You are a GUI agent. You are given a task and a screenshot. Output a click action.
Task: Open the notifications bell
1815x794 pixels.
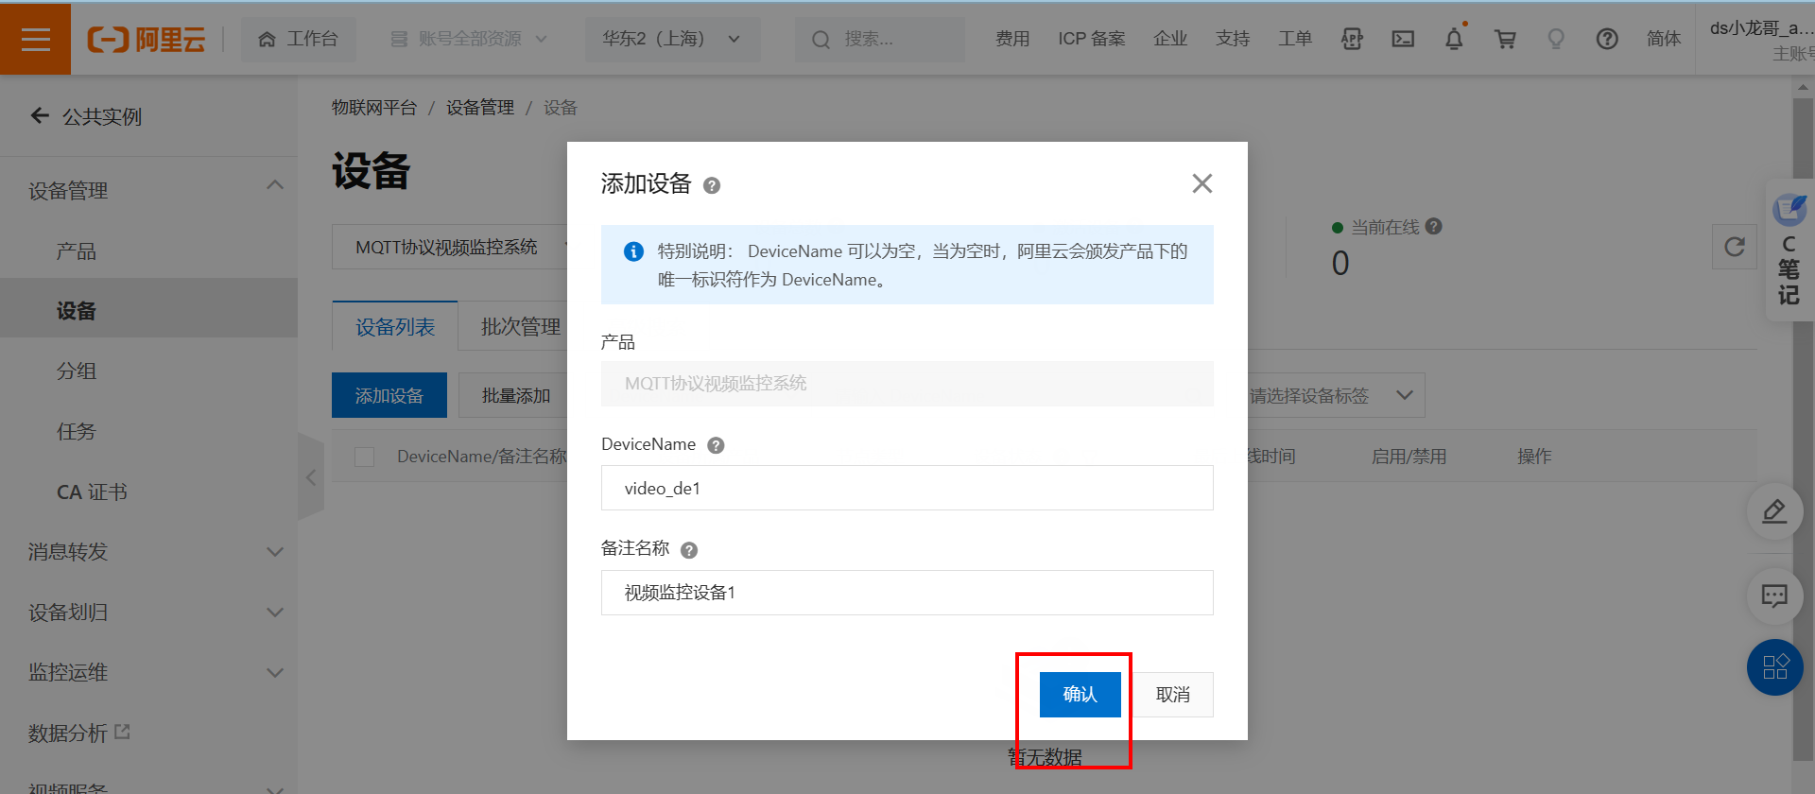coord(1454,39)
